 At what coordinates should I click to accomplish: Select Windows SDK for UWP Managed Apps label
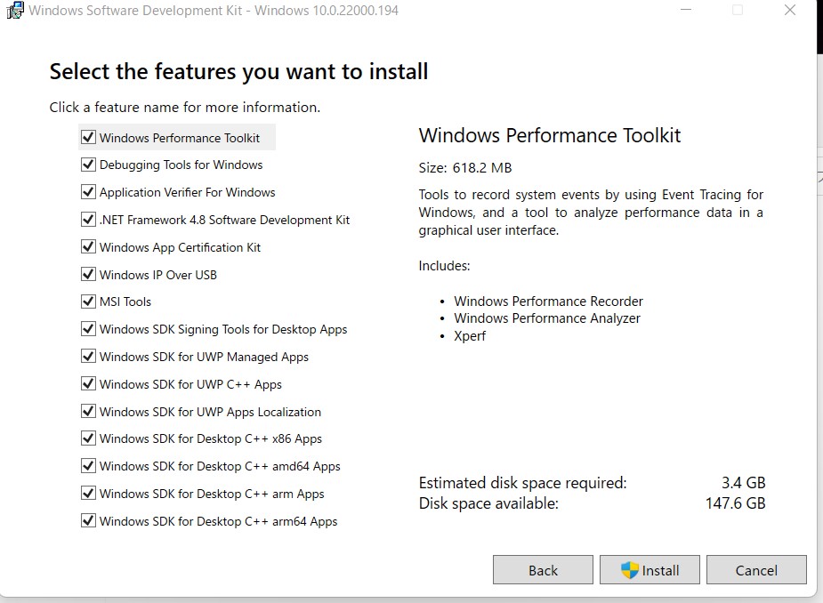click(204, 357)
